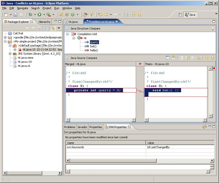The width and height of the screenshot is (219, 183).
Task: Click the Java perspective button
Action: [190, 15]
